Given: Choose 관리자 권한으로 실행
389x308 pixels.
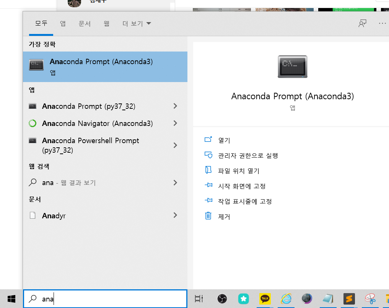Looking at the screenshot, I should point(248,156).
